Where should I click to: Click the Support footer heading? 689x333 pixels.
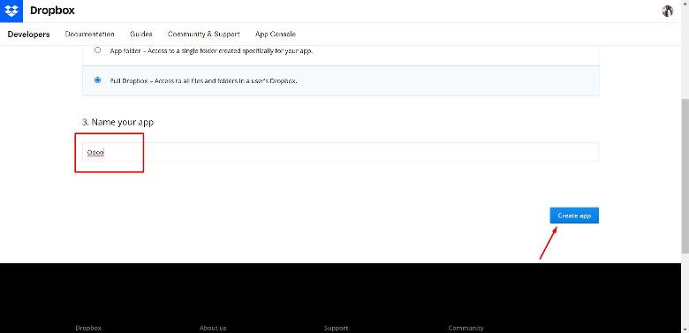tap(337, 329)
